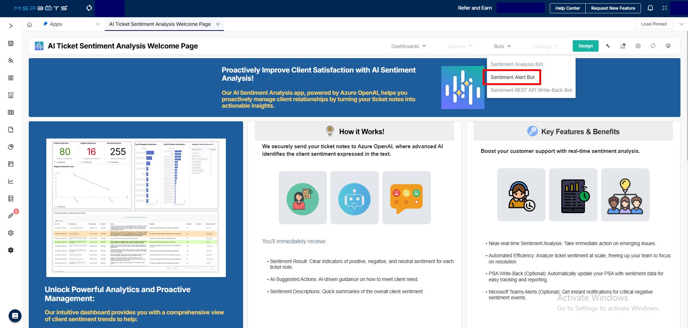Expand the tab list chevron near Load Pinned
This screenshot has width=688, height=328.
point(681,24)
